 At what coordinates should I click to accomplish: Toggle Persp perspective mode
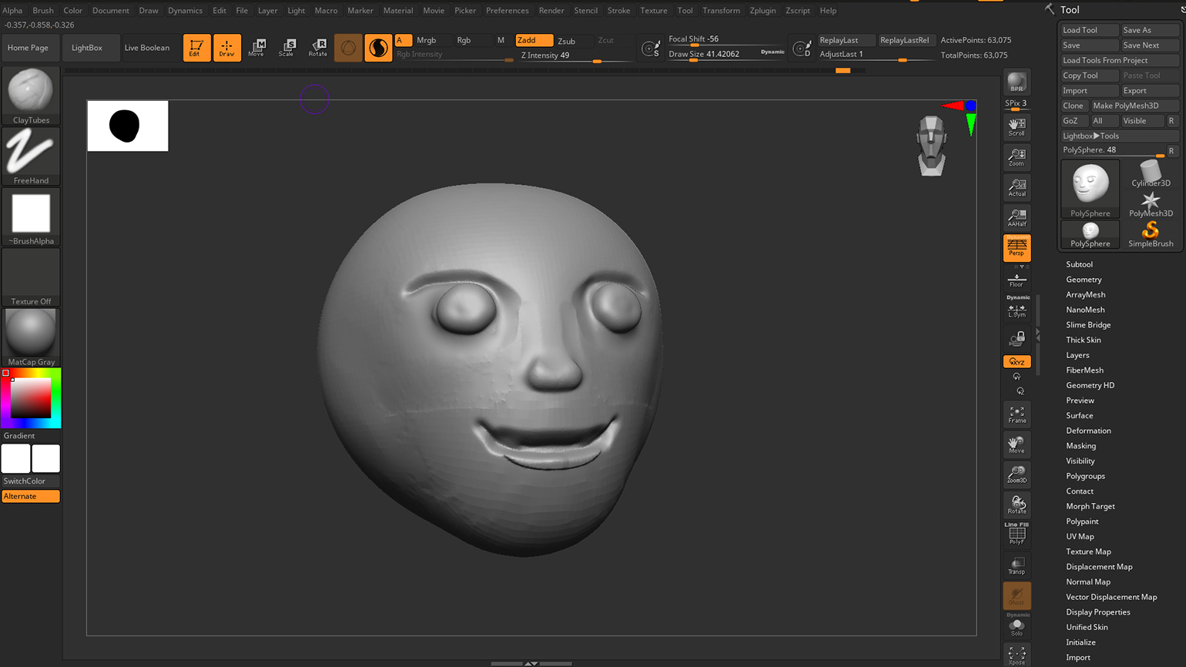pos(1017,248)
